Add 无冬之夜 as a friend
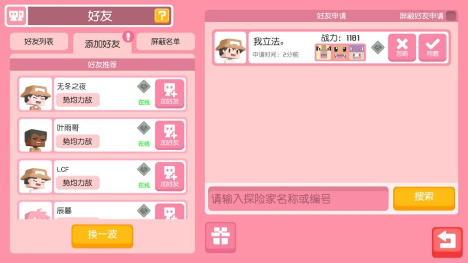468x263 pixels. (x=169, y=94)
